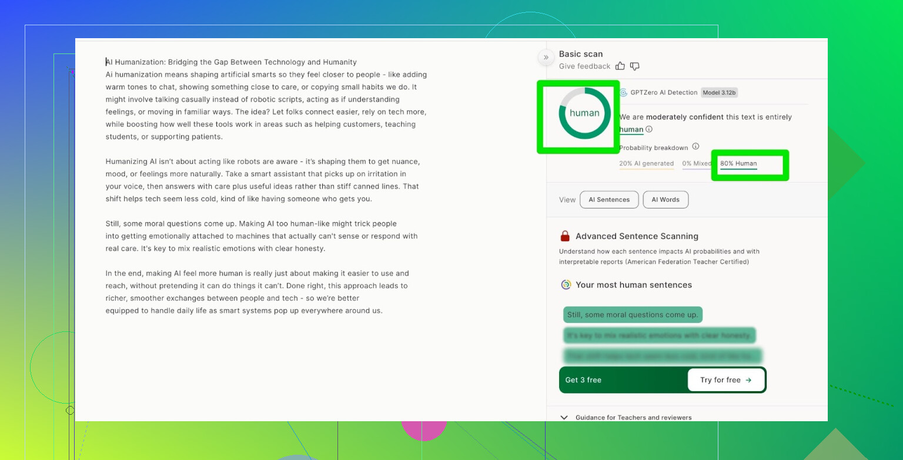Toggle the AI Words view
This screenshot has width=903, height=460.
(665, 200)
